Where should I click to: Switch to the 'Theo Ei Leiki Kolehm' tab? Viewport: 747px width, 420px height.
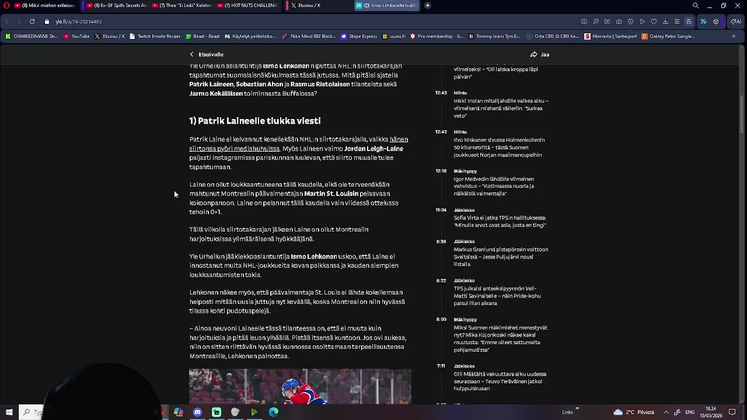[181, 5]
